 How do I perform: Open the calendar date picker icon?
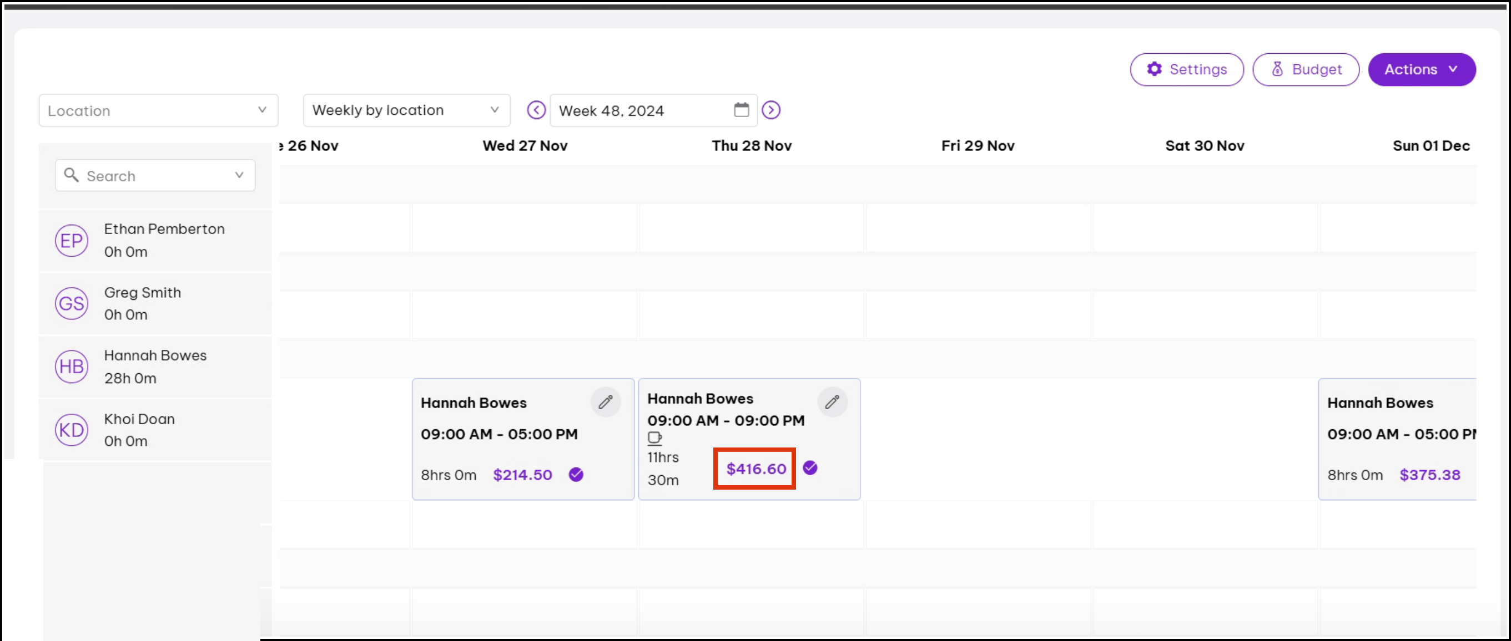pos(741,110)
